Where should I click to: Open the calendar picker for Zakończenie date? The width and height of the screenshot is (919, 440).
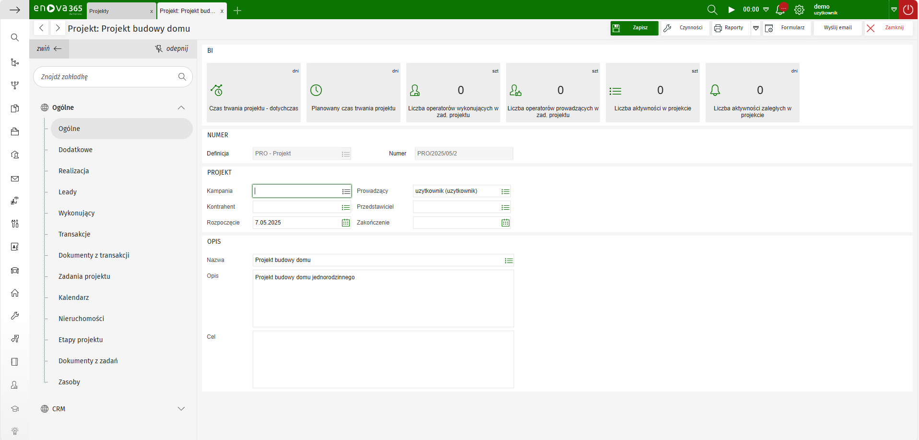coord(505,223)
